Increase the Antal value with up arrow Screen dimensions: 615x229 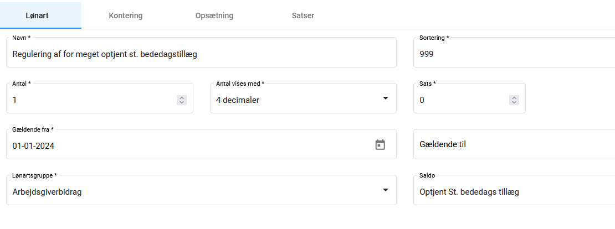tap(182, 98)
